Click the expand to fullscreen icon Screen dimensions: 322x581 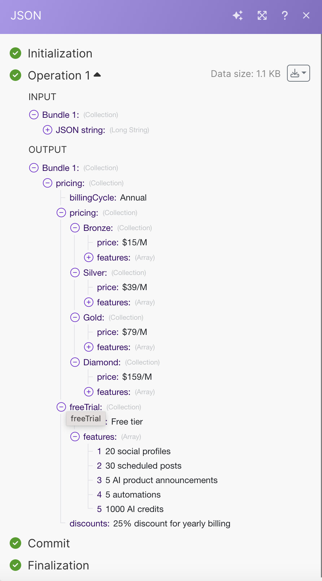click(x=262, y=16)
